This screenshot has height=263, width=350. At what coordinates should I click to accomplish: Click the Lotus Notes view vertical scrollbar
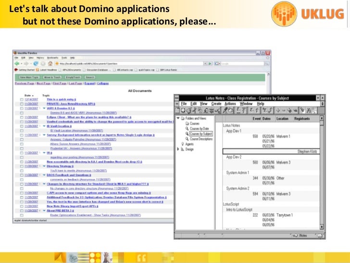[x=322, y=173]
